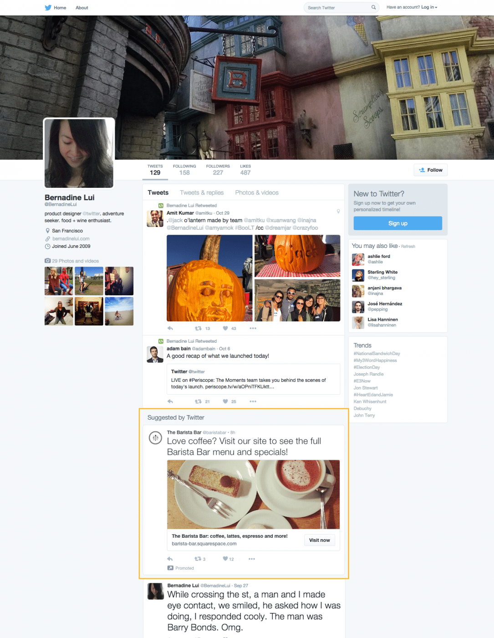Open more options on Amit Kumar's tweet
494x638 pixels.
[x=253, y=328]
